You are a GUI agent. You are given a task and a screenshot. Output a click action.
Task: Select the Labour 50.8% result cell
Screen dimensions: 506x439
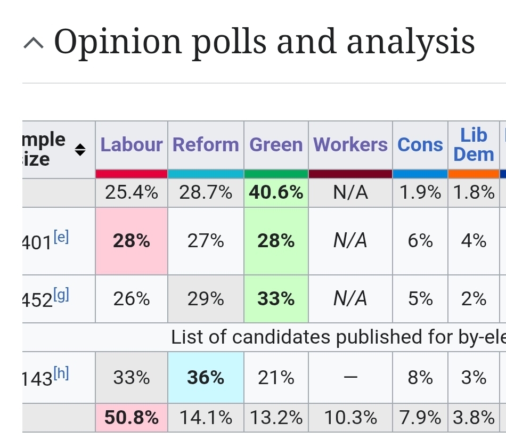(x=132, y=418)
